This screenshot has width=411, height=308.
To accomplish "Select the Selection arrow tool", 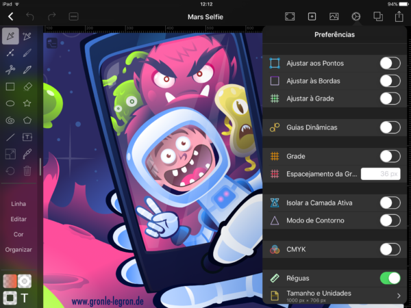I will pyautogui.click(x=10, y=36).
